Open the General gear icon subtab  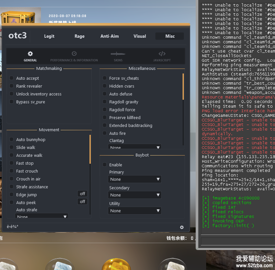click(30, 54)
